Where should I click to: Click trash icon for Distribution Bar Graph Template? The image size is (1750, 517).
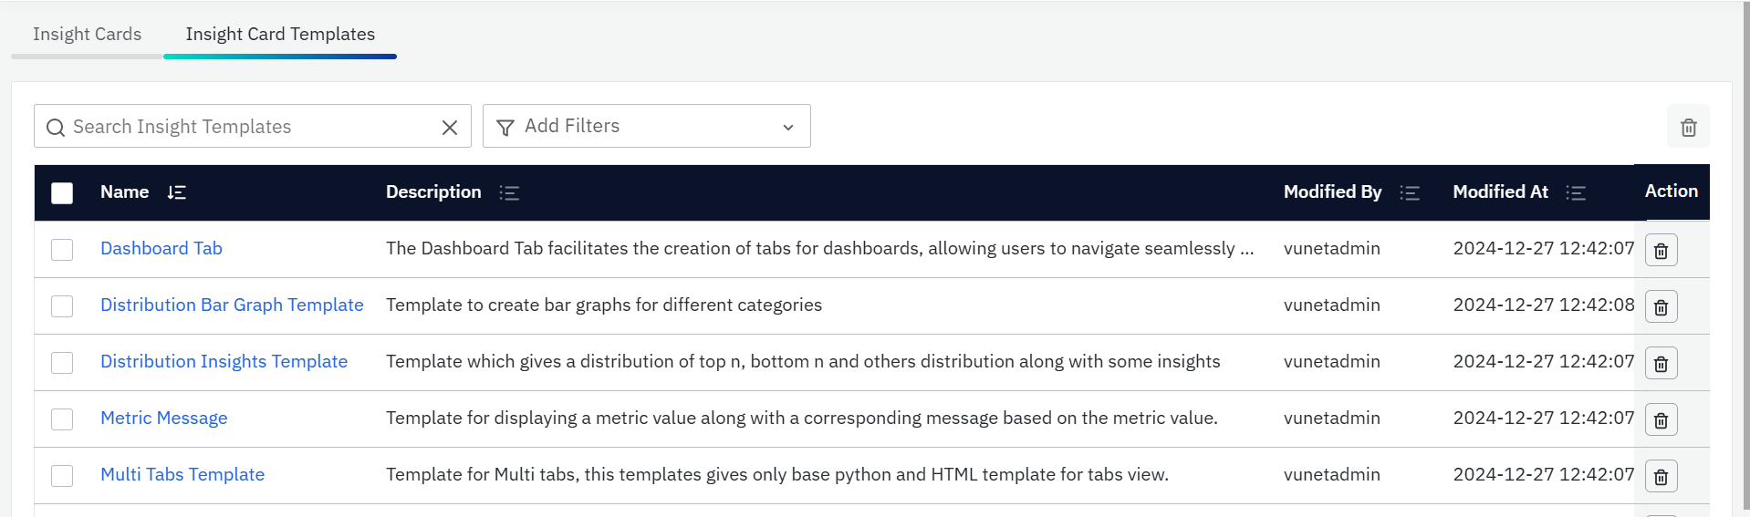click(x=1661, y=307)
